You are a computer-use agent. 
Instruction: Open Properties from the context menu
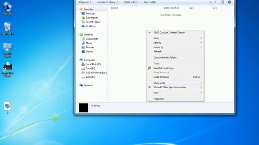pos(175,99)
